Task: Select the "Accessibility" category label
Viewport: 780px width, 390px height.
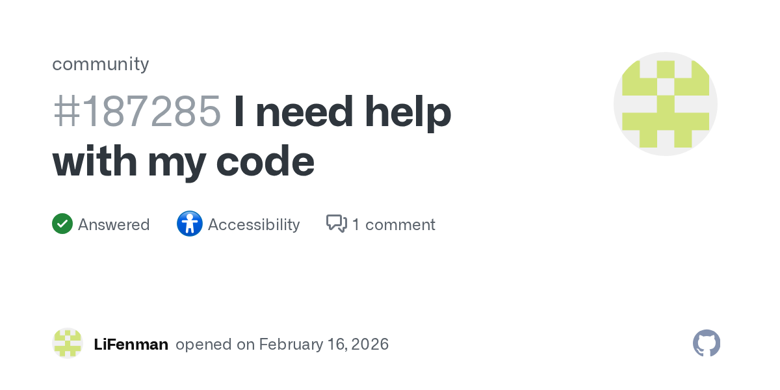Action: point(253,225)
